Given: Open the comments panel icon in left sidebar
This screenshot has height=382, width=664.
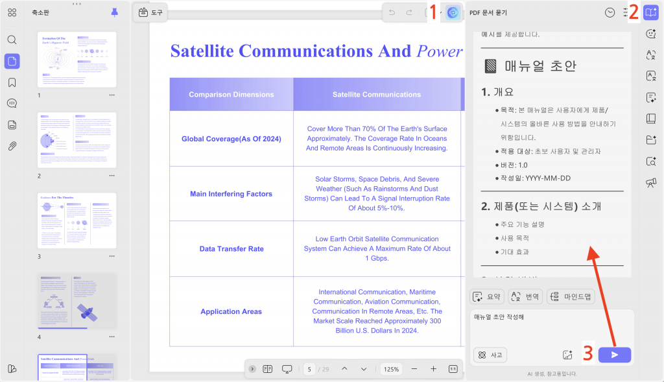Looking at the screenshot, I should [12, 103].
